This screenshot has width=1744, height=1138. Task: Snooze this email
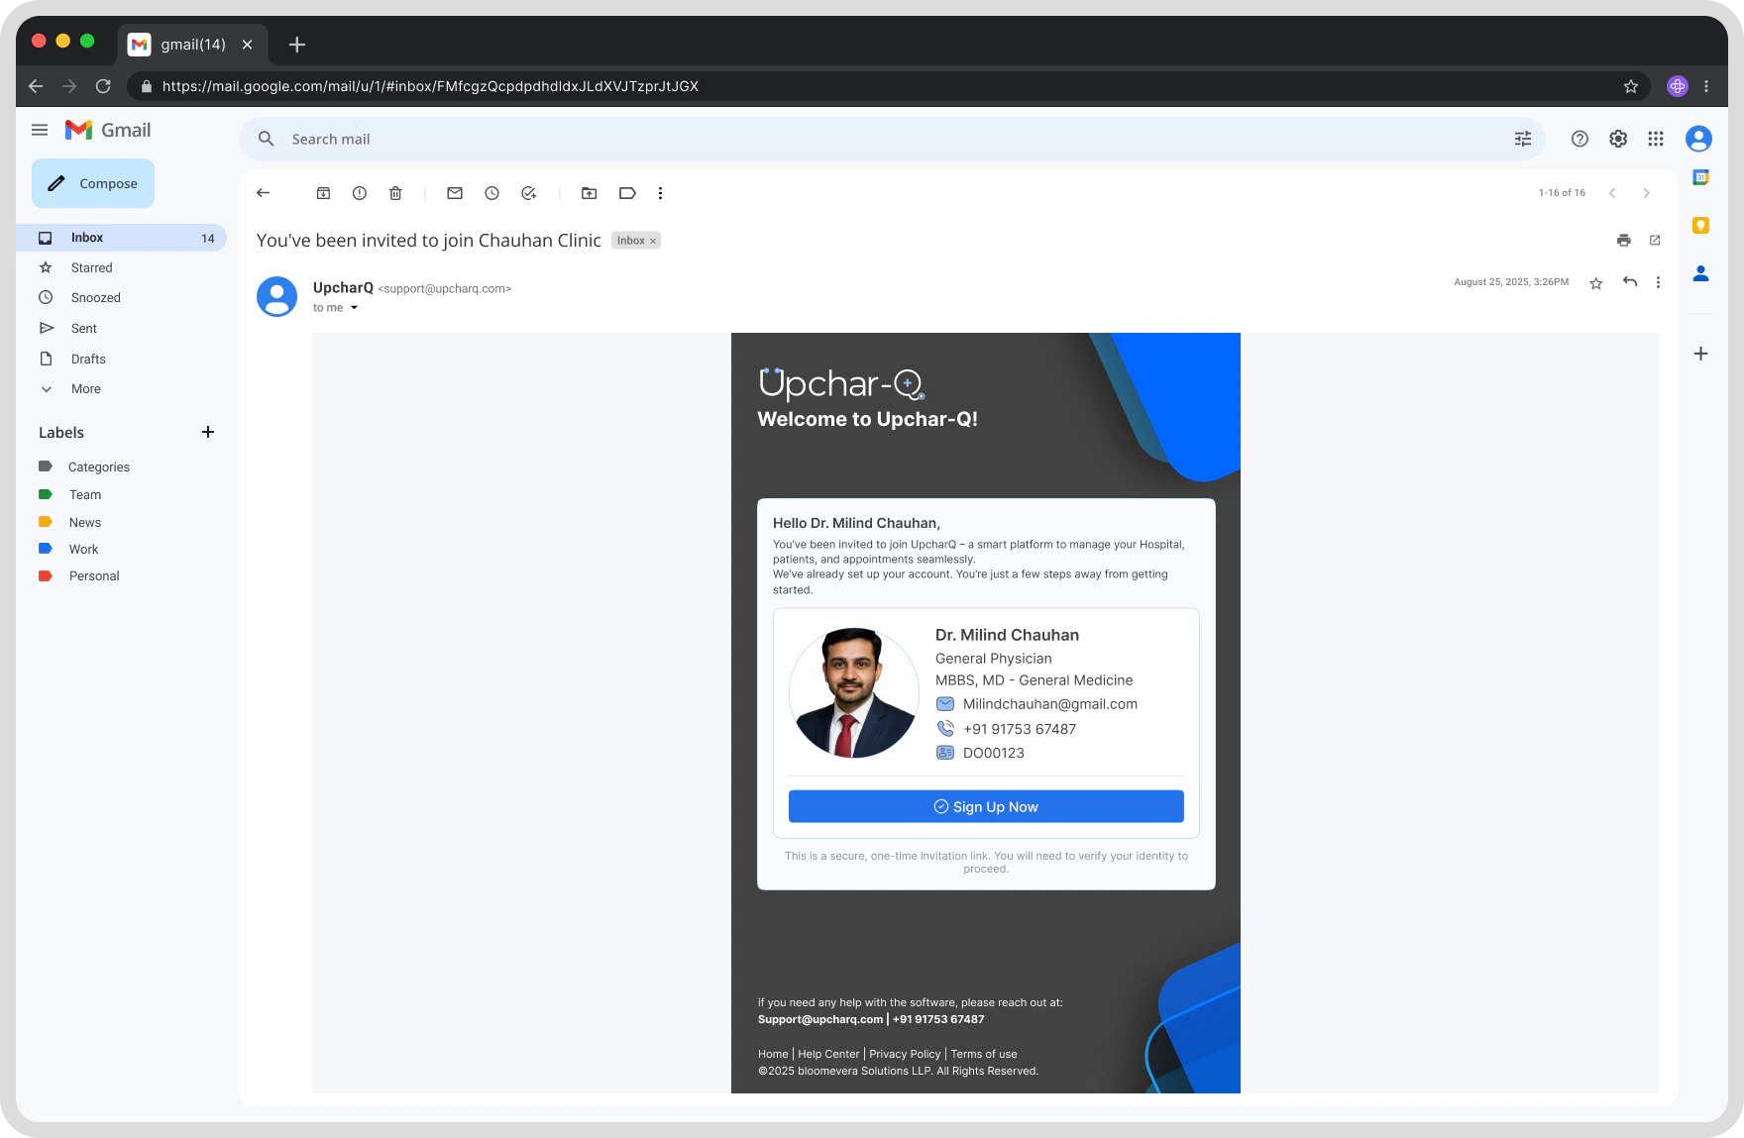point(491,193)
